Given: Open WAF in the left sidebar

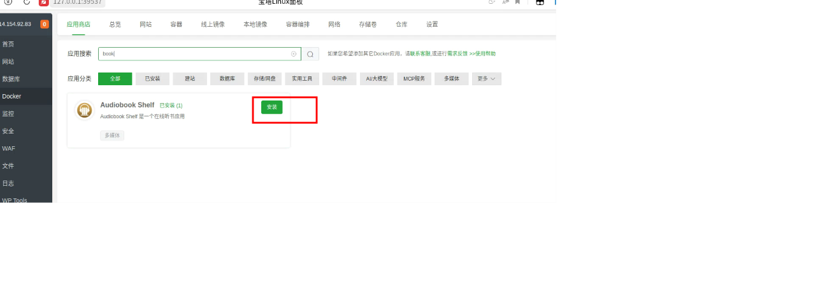Looking at the screenshot, I should tap(8, 148).
